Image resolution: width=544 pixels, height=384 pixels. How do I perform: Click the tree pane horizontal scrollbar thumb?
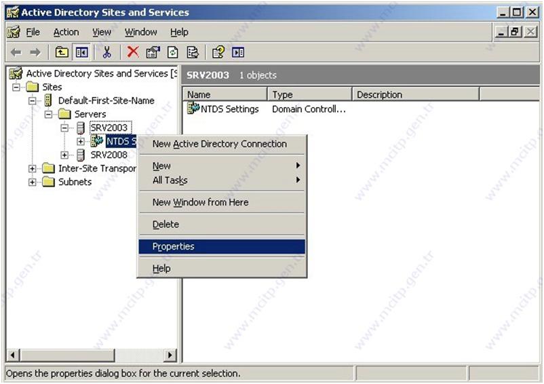[67, 356]
